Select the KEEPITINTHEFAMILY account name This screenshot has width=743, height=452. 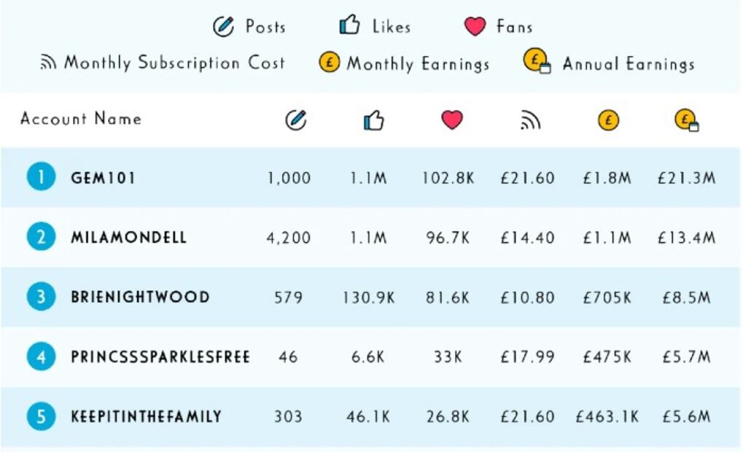[x=146, y=416]
